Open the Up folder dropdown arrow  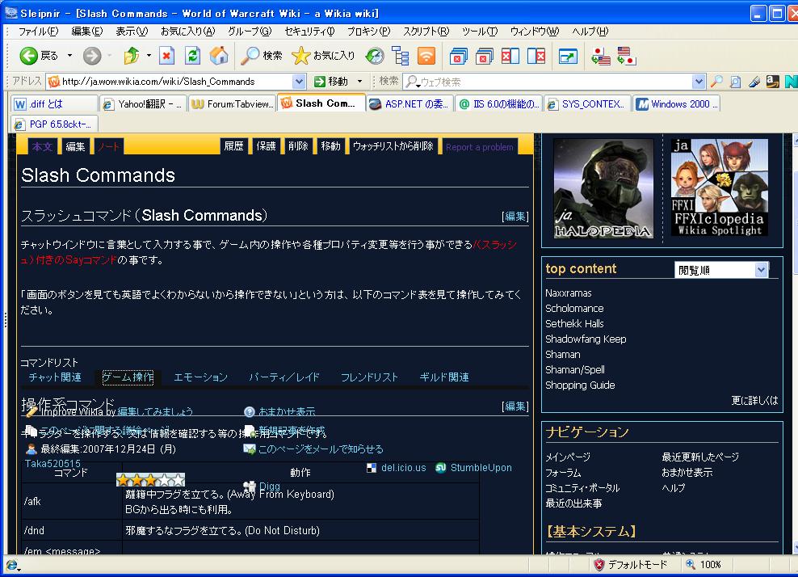click(149, 56)
